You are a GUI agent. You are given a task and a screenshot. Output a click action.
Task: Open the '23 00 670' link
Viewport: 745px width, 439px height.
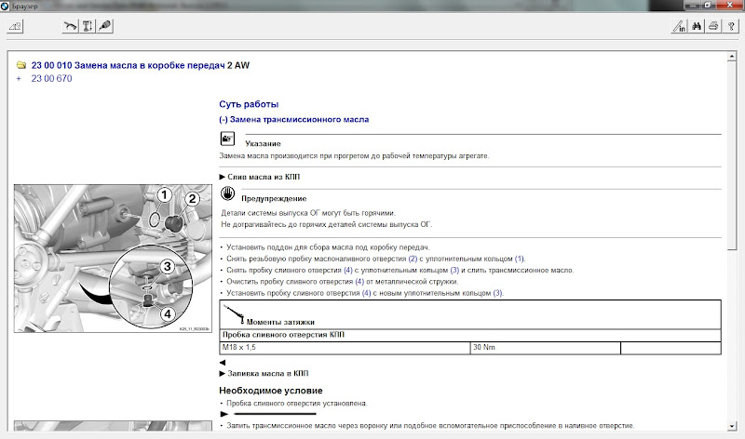point(51,78)
